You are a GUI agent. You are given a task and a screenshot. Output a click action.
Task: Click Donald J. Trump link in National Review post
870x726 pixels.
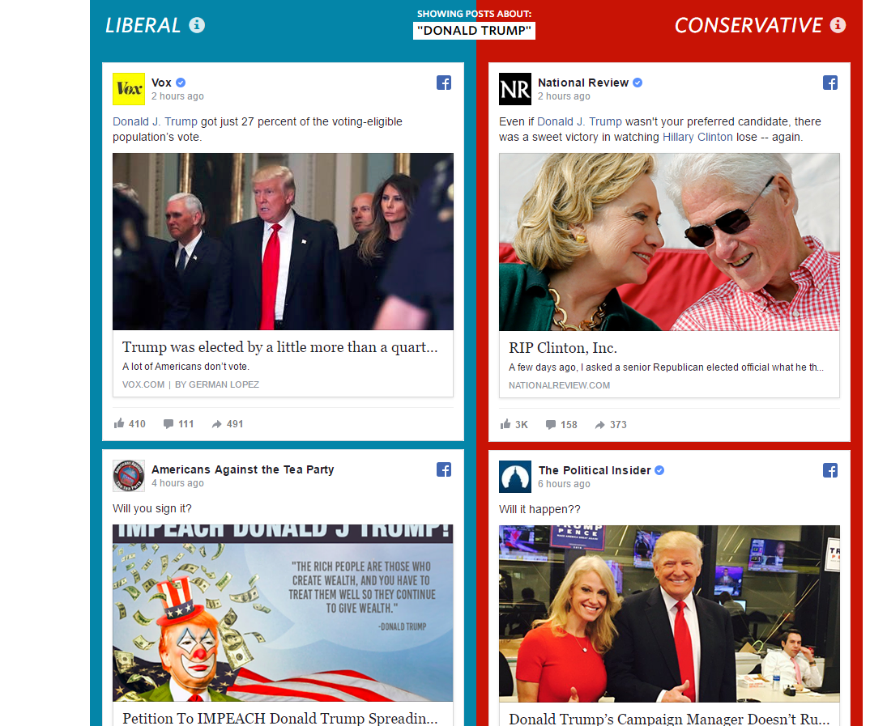tap(579, 121)
